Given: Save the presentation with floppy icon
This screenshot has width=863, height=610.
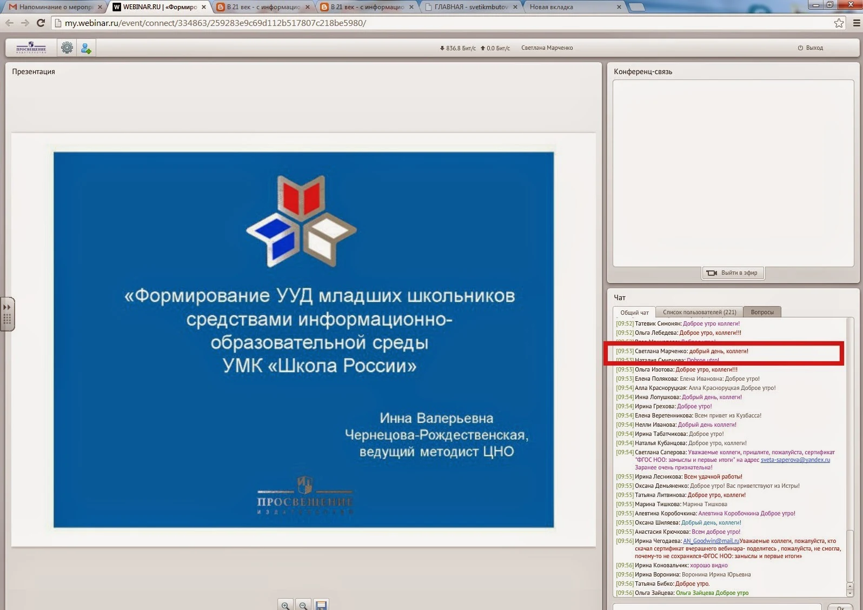Looking at the screenshot, I should 321,605.
